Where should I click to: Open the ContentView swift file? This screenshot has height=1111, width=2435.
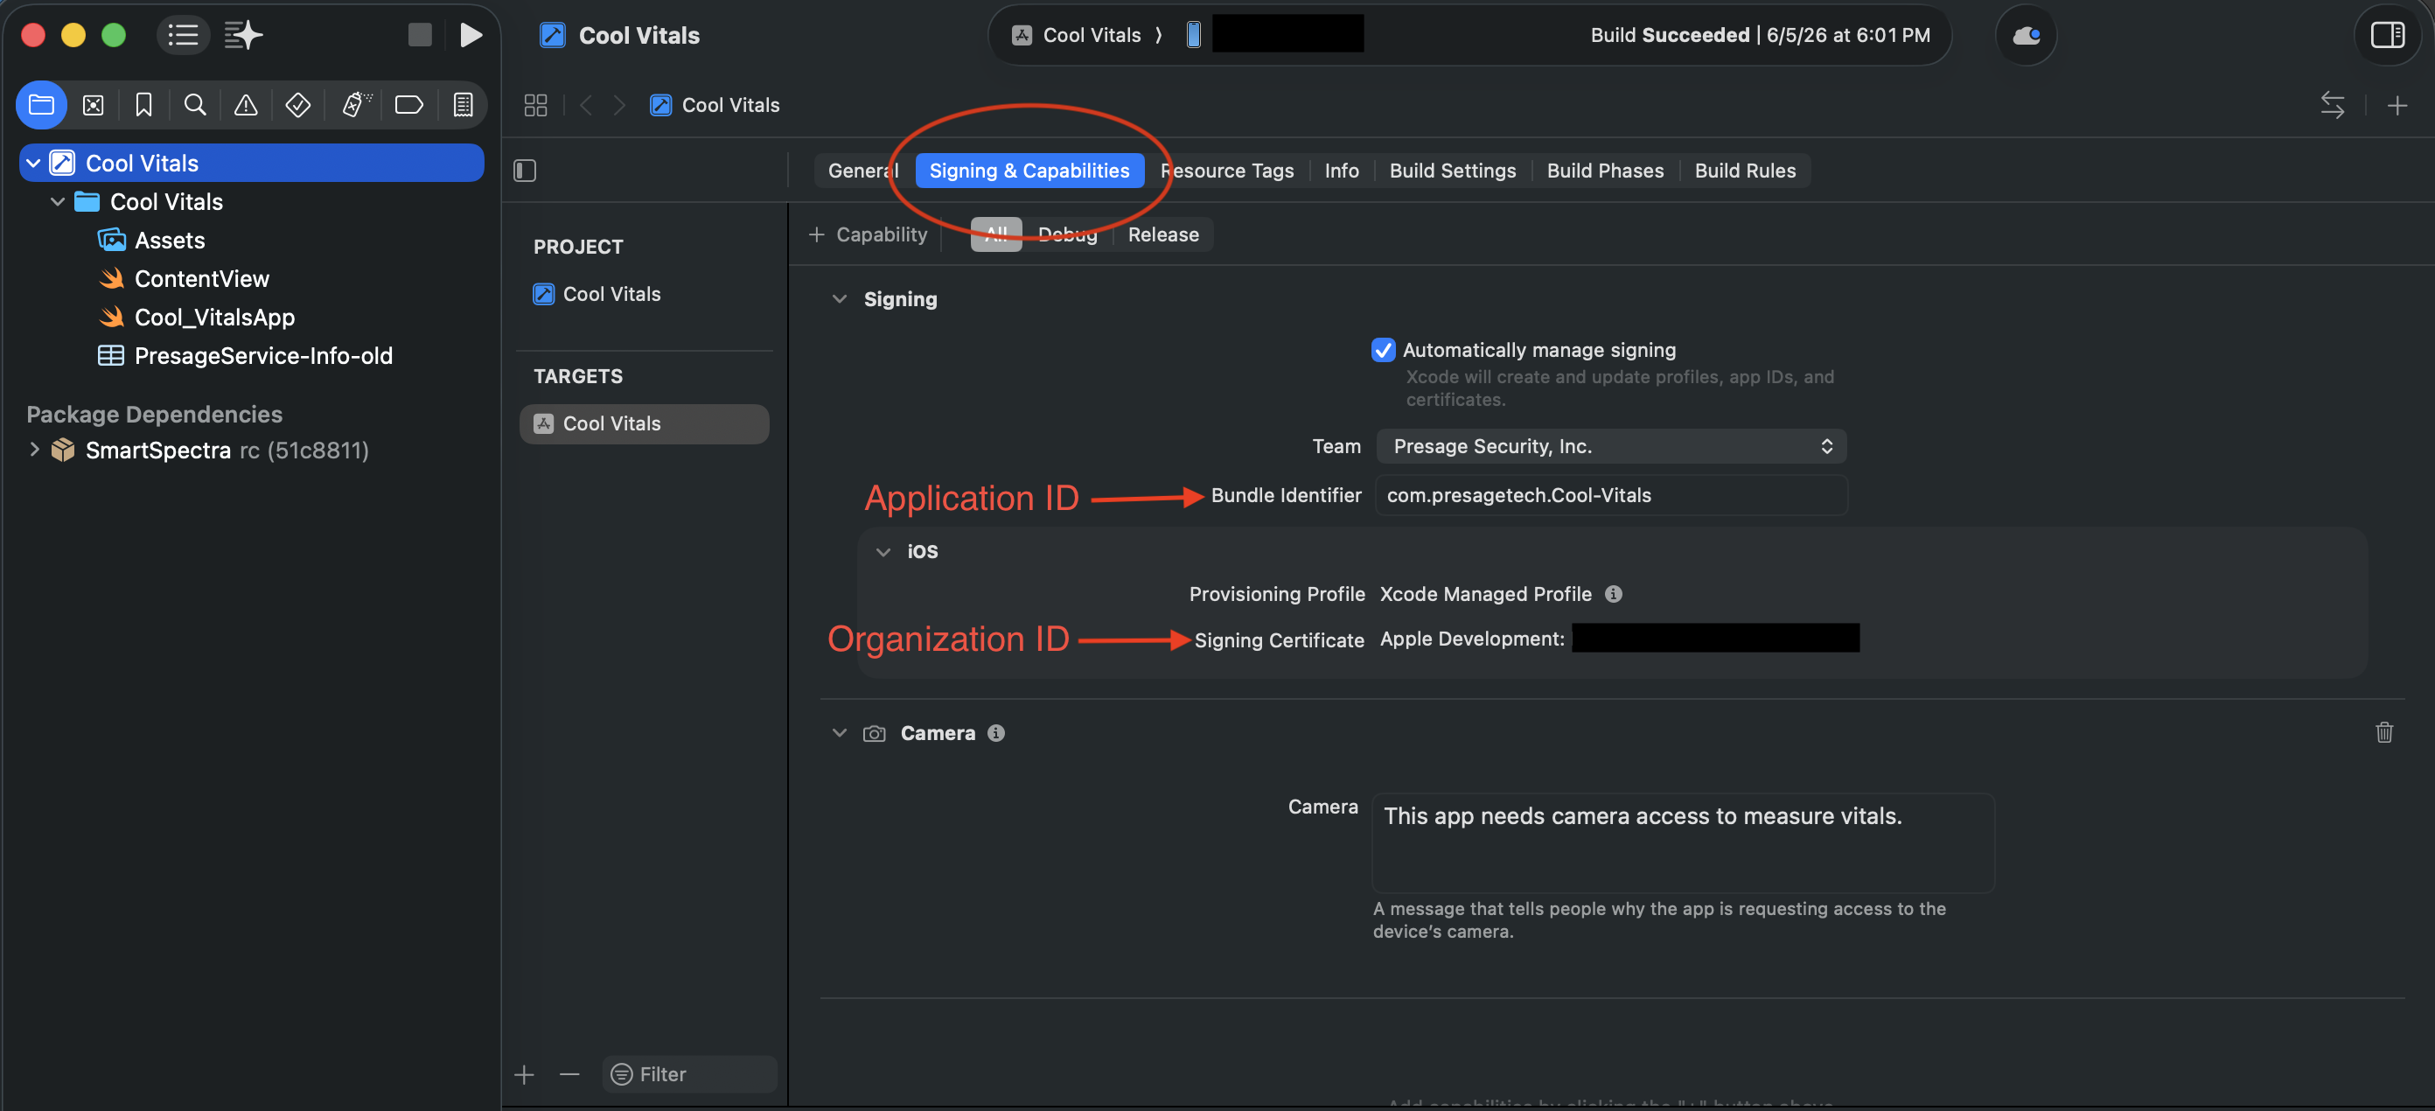185,279
